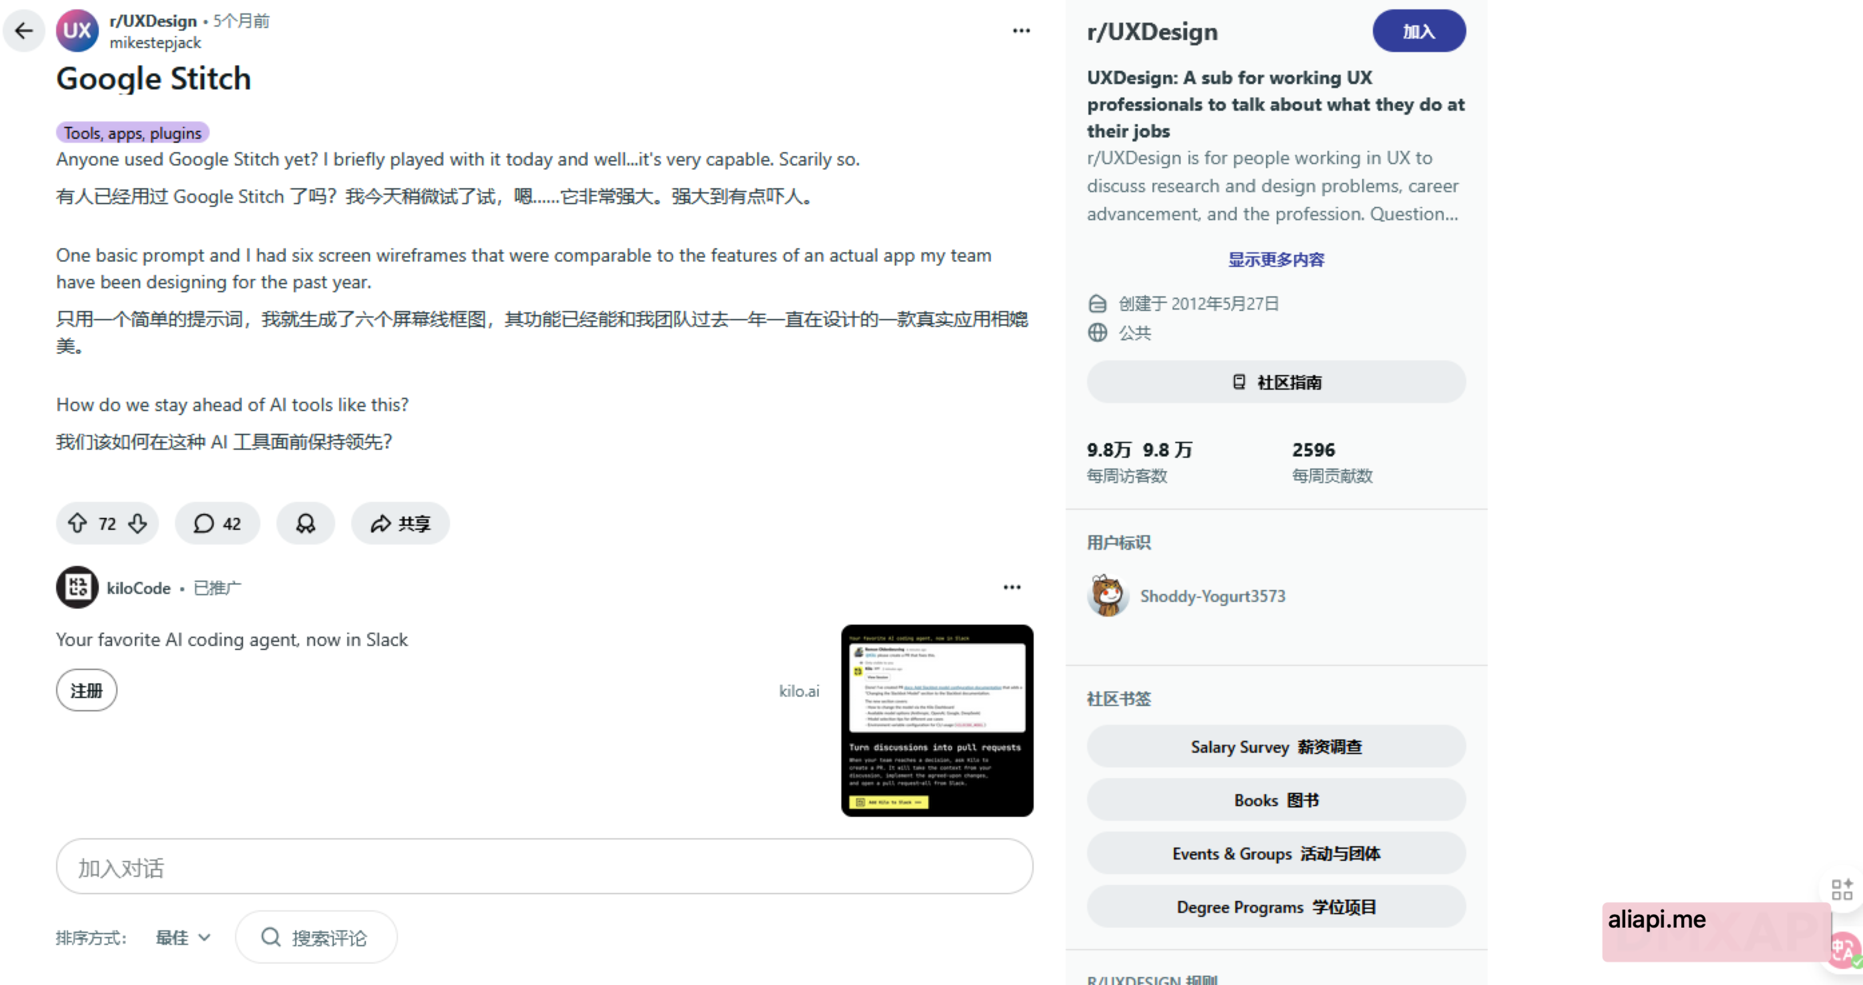
Task: Click the Google Stitch post title
Action: pyautogui.click(x=154, y=79)
